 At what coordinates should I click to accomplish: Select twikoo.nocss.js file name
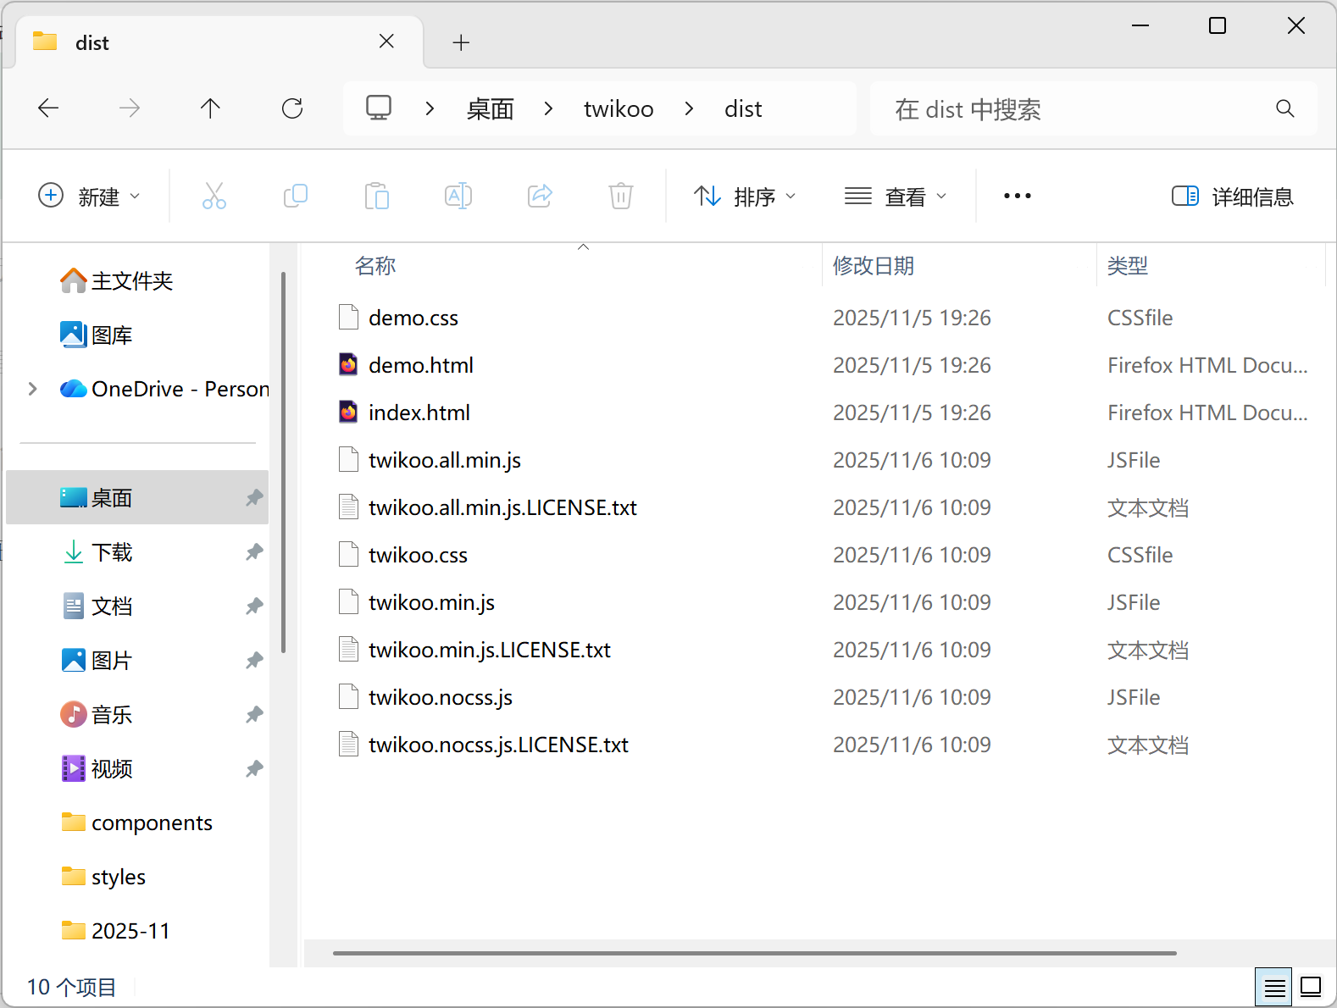(x=441, y=697)
